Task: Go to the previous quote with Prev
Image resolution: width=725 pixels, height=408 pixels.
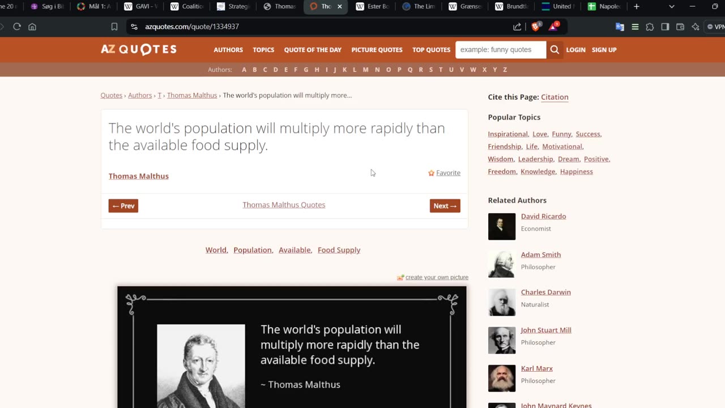Action: click(x=123, y=206)
